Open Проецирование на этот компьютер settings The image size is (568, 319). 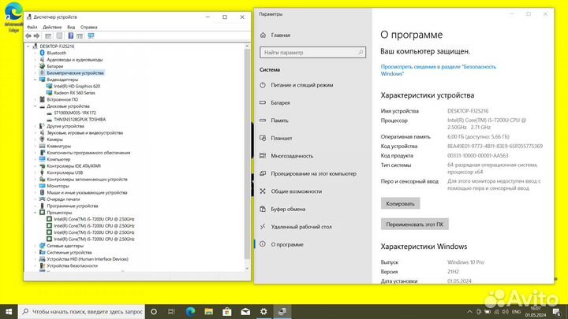(313, 173)
